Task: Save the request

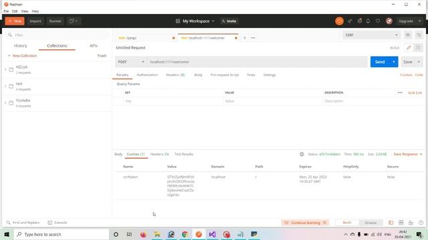Action: click(x=408, y=62)
